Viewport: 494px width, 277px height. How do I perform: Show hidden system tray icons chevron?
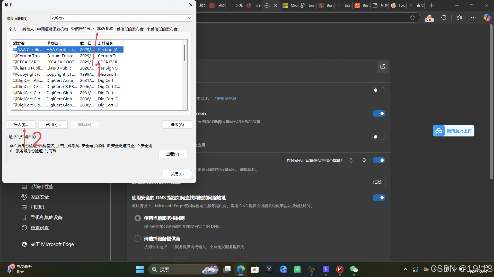(x=405, y=269)
